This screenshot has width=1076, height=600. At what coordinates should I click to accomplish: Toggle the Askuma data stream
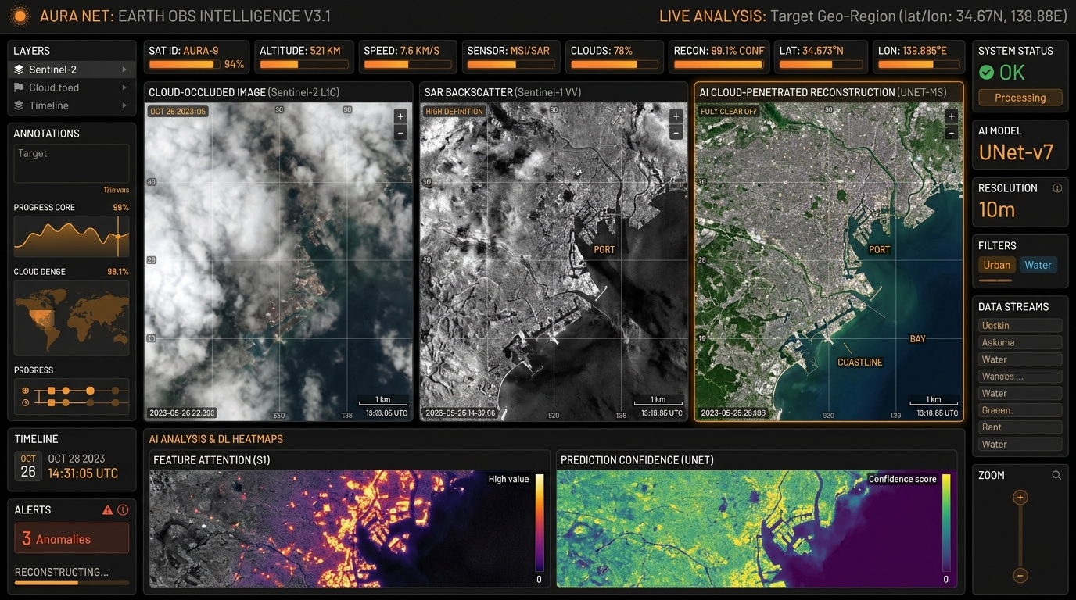(1020, 342)
